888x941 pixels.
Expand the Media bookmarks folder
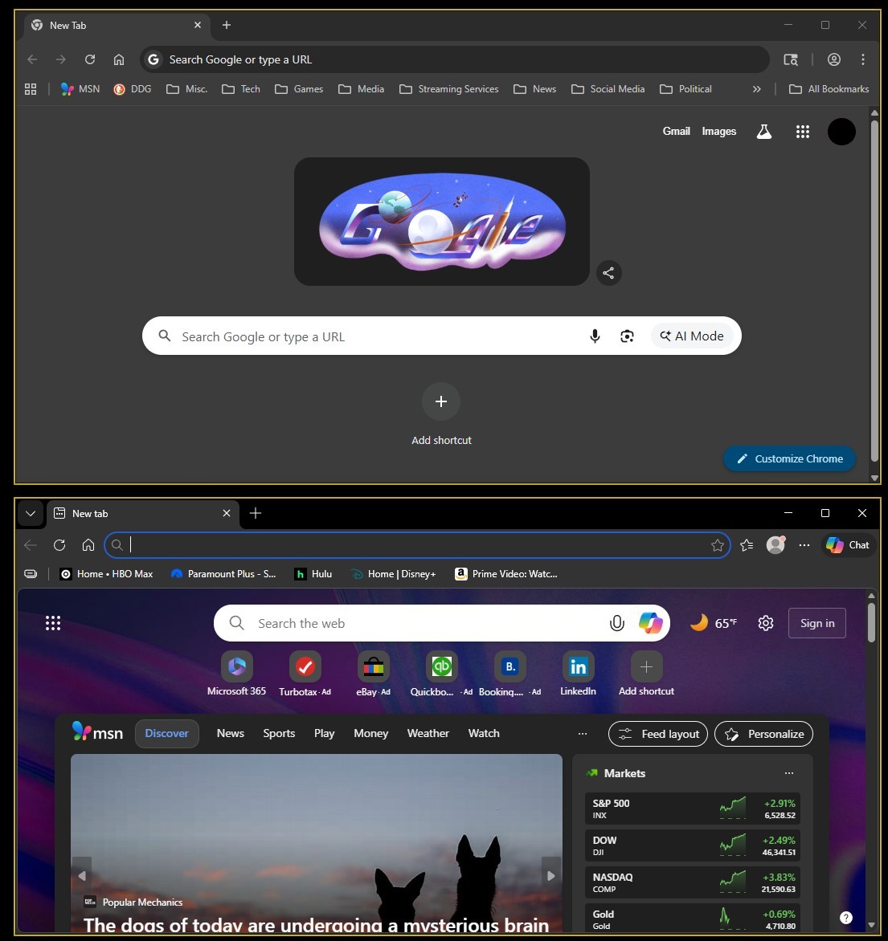(361, 89)
